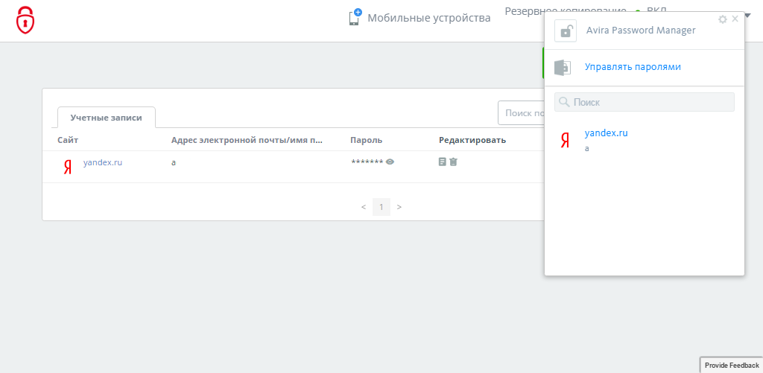Click the Пароль column header
Screen dimensions: 763x373
(366, 140)
